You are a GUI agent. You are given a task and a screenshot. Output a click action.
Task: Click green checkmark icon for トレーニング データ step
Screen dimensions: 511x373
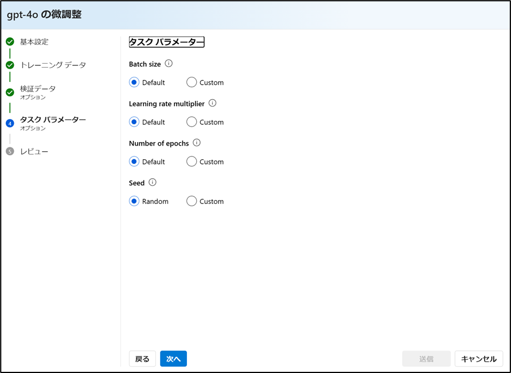pos(10,65)
